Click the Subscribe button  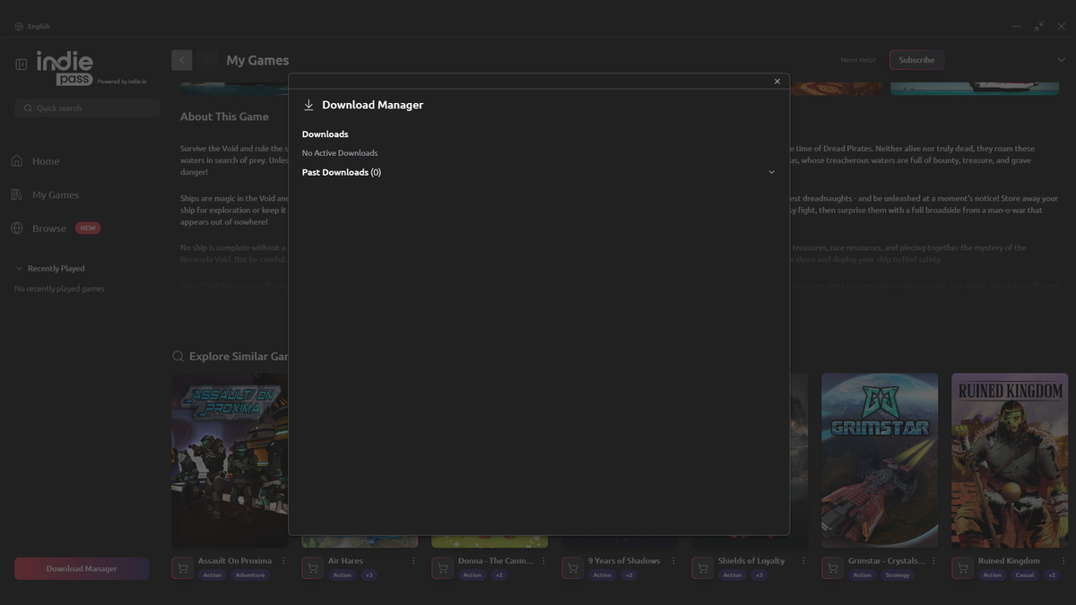pos(916,60)
